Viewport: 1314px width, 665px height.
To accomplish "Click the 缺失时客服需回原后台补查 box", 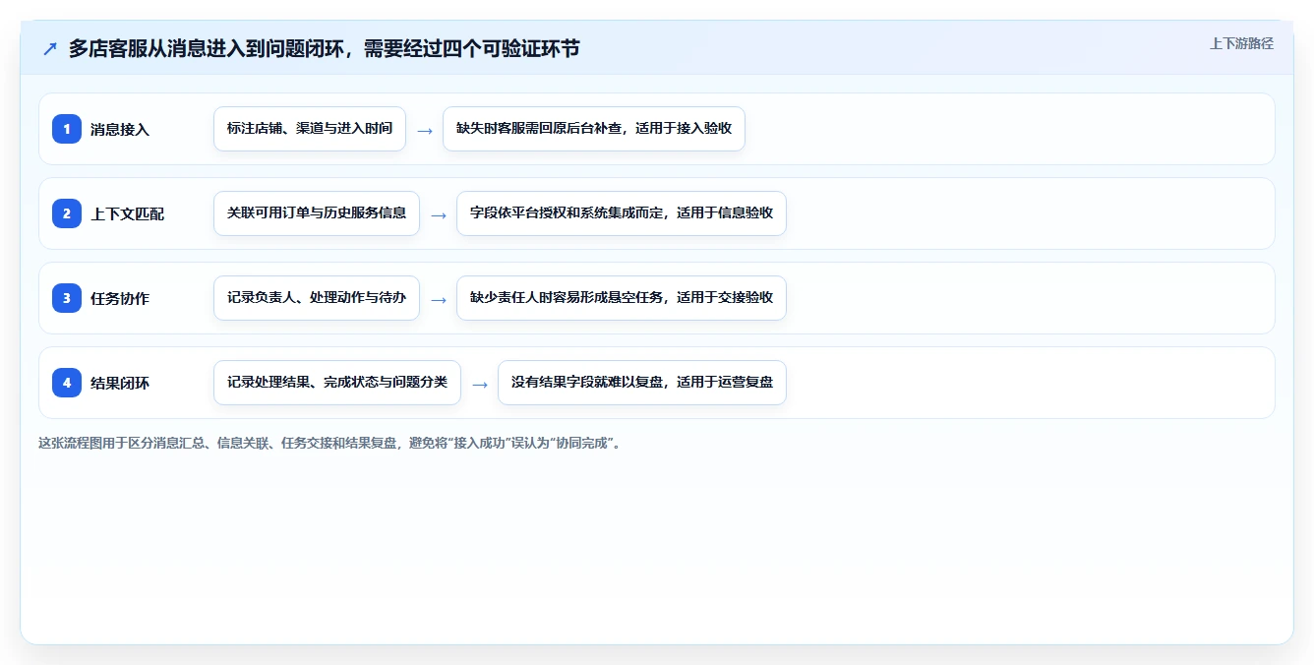I will tap(594, 129).
